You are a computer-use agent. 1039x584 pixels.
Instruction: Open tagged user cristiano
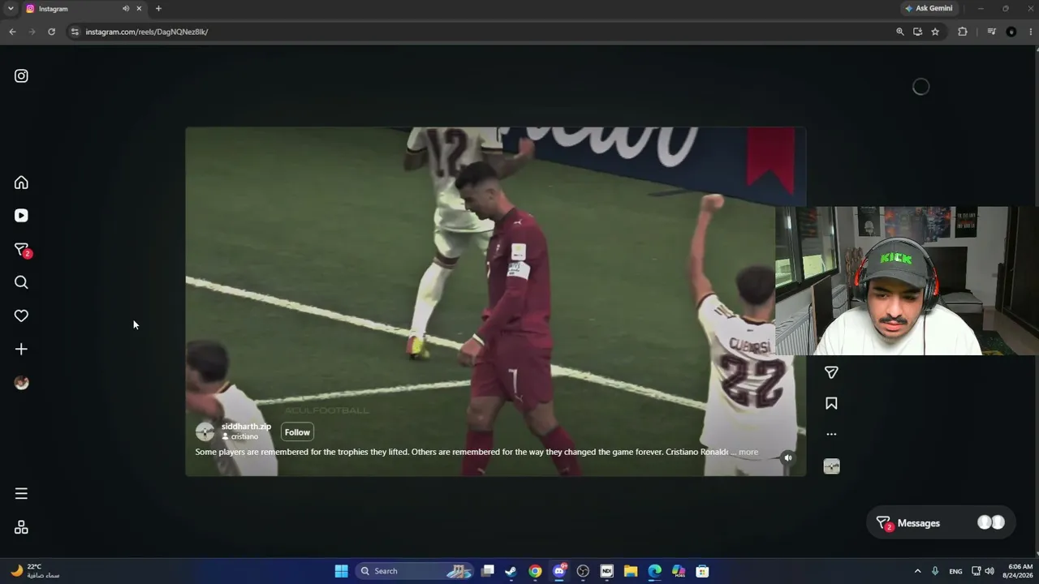coord(244,436)
